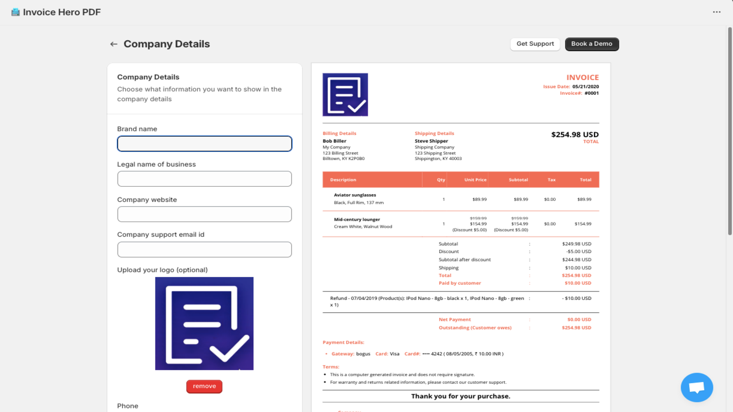Remove the uploaded logo
The width and height of the screenshot is (733, 412).
pyautogui.click(x=204, y=386)
